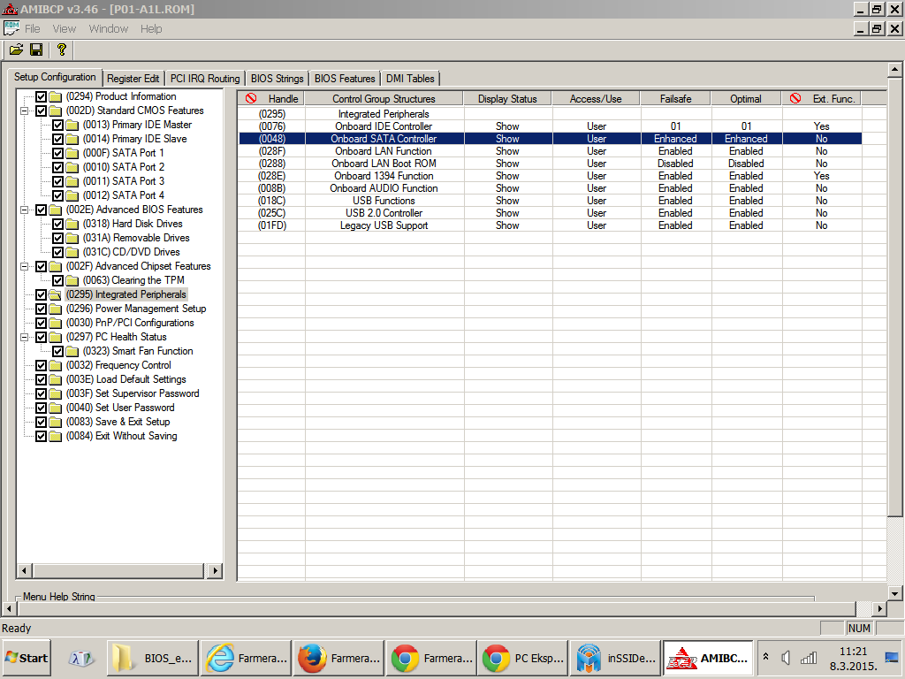The width and height of the screenshot is (905, 679).
Task: Open the inSSIDer taskbar app
Action: point(614,659)
